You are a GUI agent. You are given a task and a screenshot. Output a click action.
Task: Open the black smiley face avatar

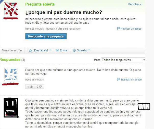coord(11,108)
